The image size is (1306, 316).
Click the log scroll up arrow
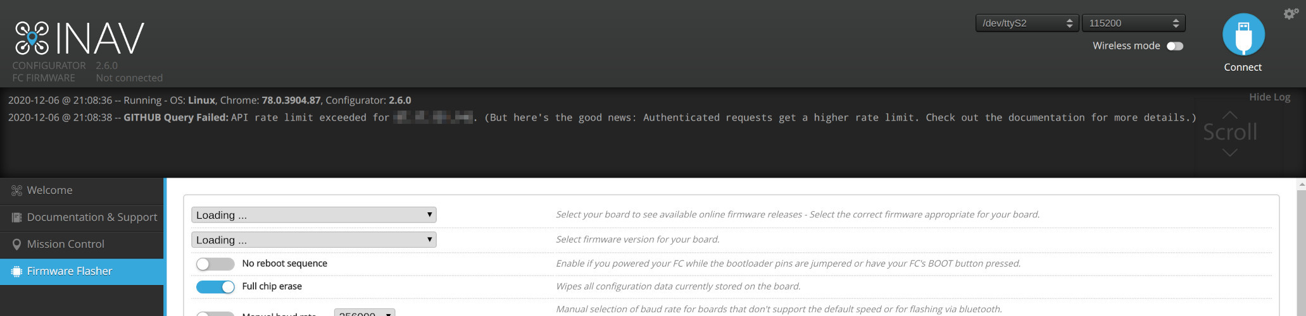point(1229,115)
